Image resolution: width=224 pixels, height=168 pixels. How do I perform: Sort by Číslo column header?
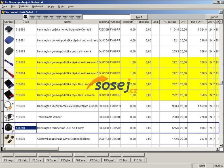26,22
